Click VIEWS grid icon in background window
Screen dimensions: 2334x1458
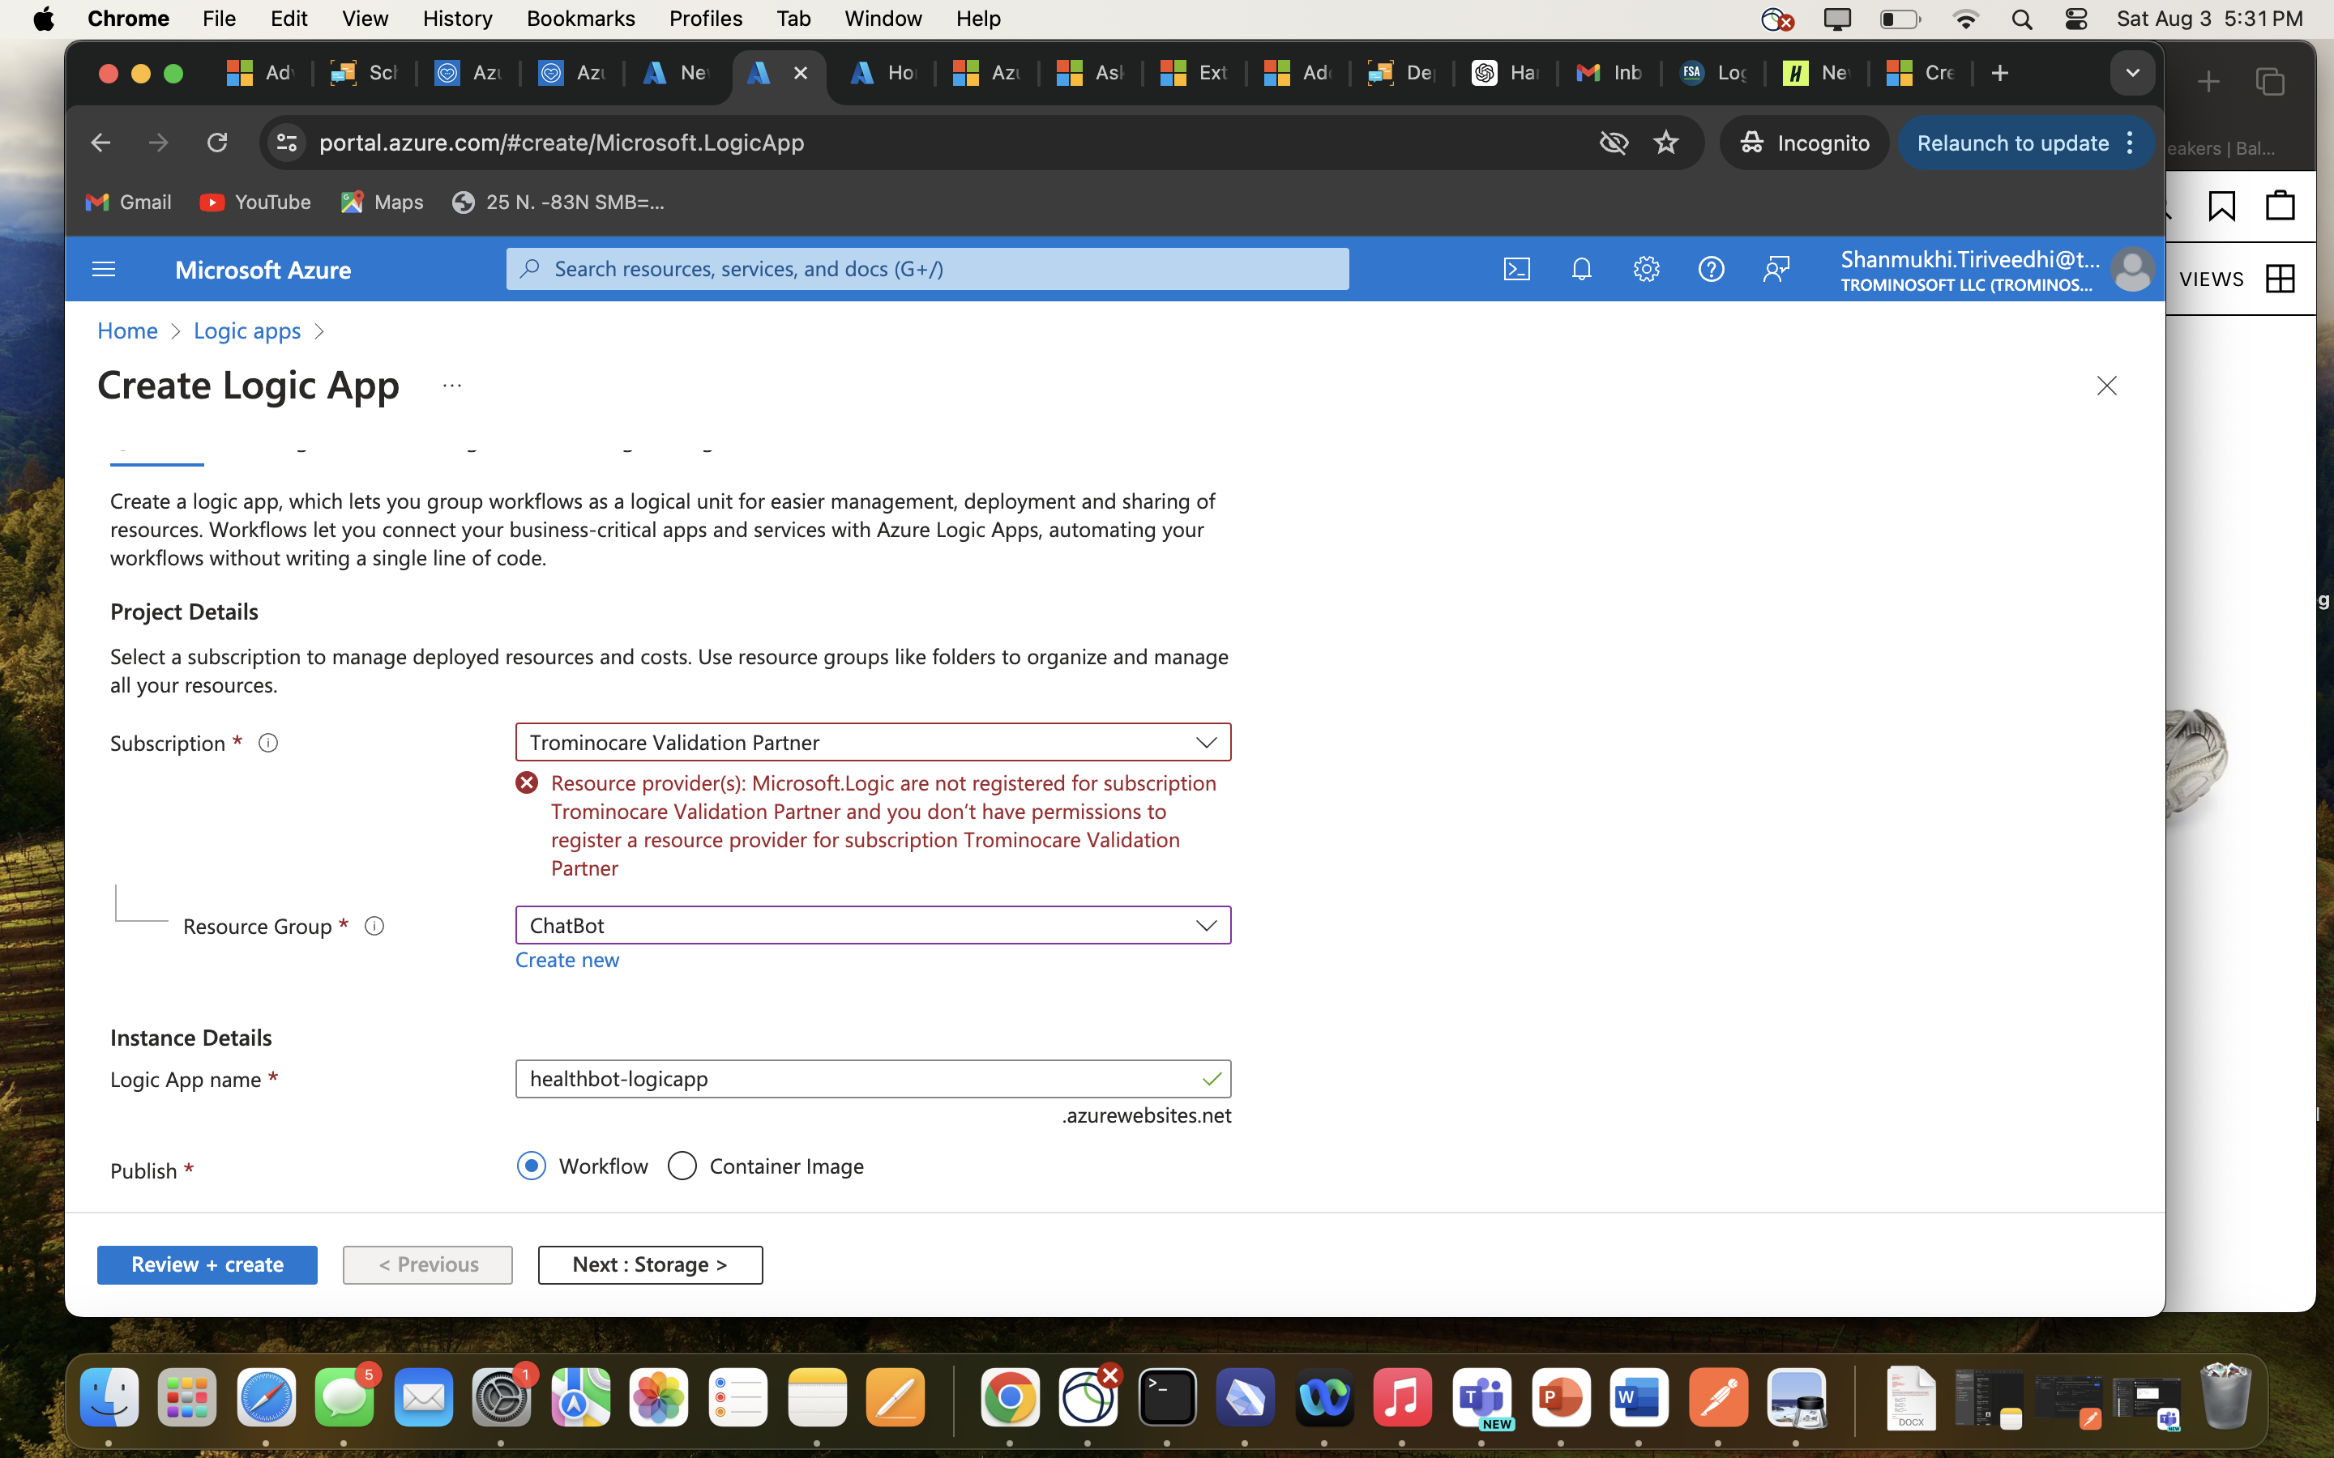[2280, 279]
